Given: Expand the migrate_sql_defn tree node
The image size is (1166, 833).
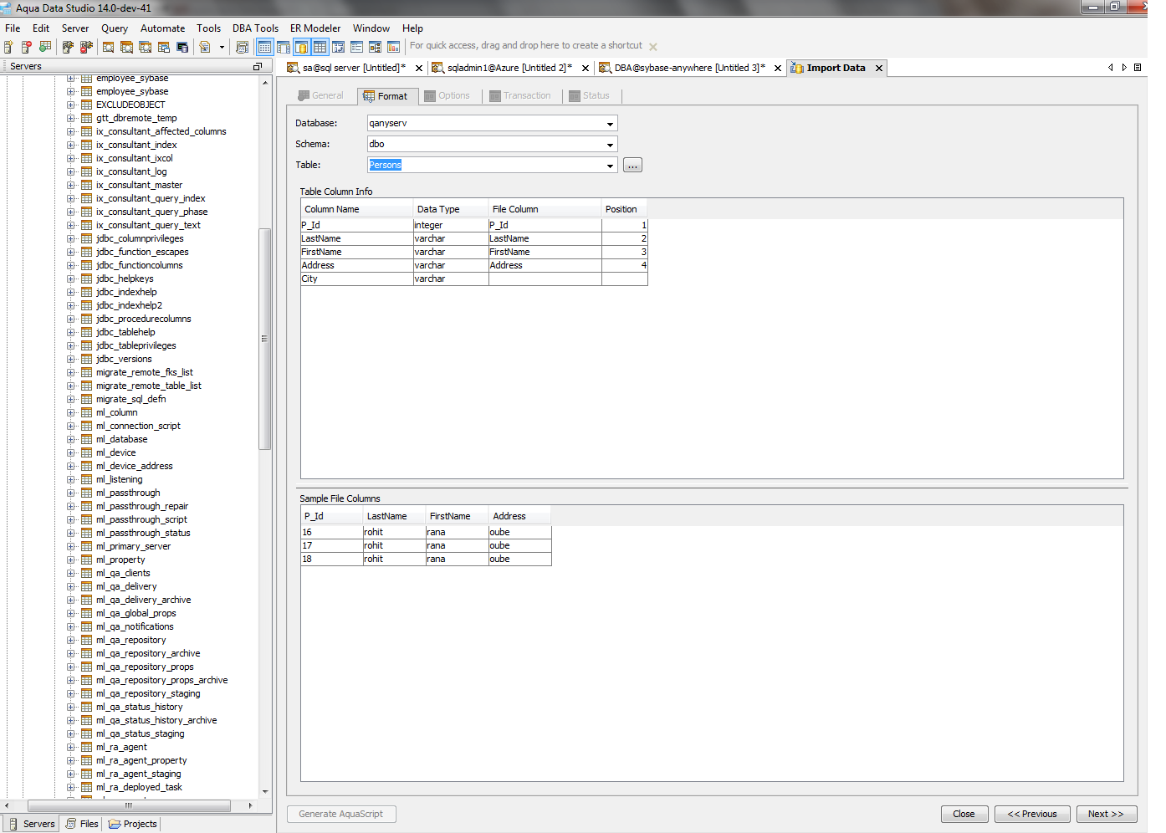Looking at the screenshot, I should pyautogui.click(x=70, y=399).
